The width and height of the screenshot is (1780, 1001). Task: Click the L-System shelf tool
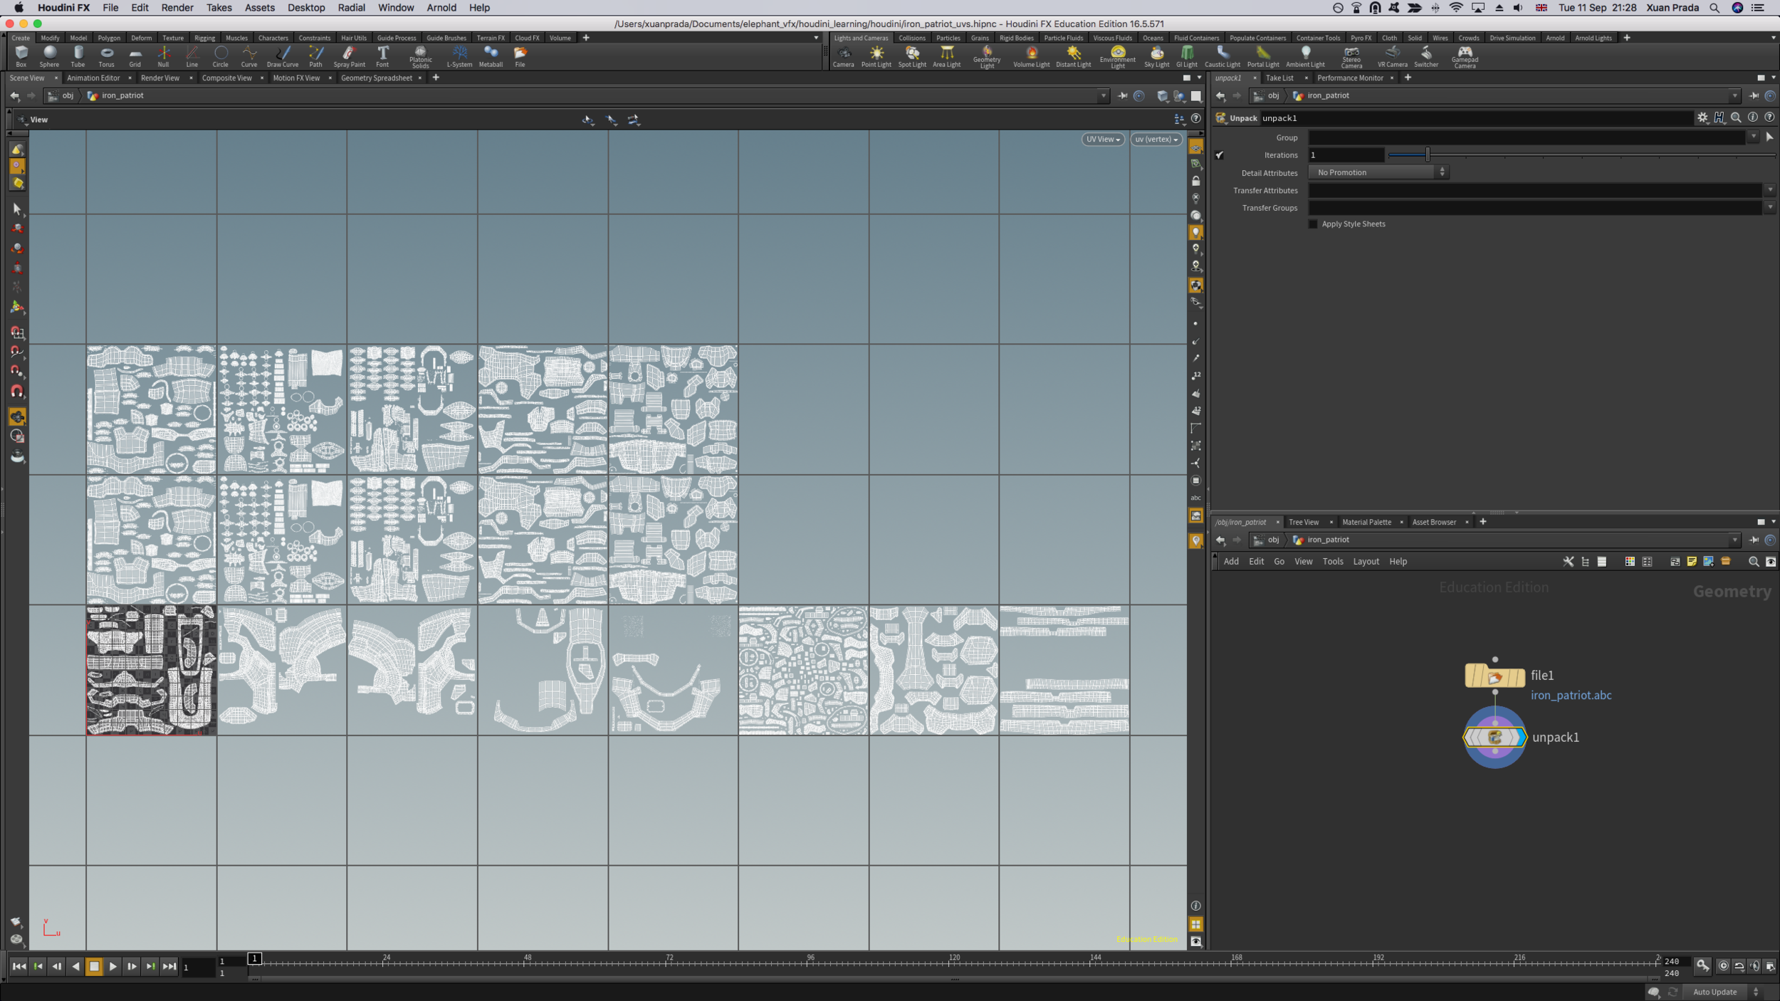459,55
